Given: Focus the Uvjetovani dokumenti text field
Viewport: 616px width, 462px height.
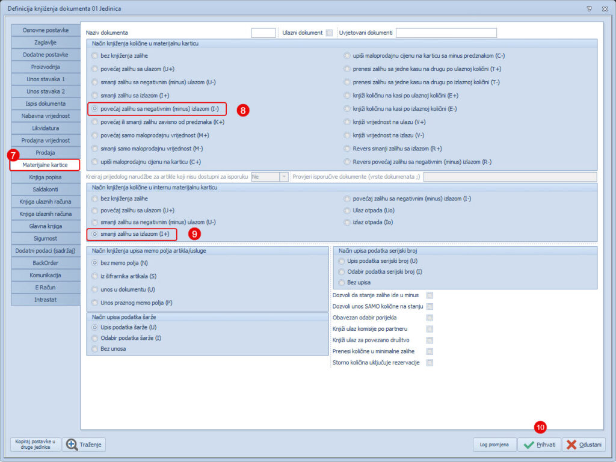Looking at the screenshot, I should [446, 33].
